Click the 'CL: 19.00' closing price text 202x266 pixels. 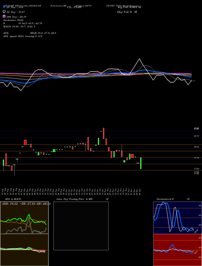point(74,7)
